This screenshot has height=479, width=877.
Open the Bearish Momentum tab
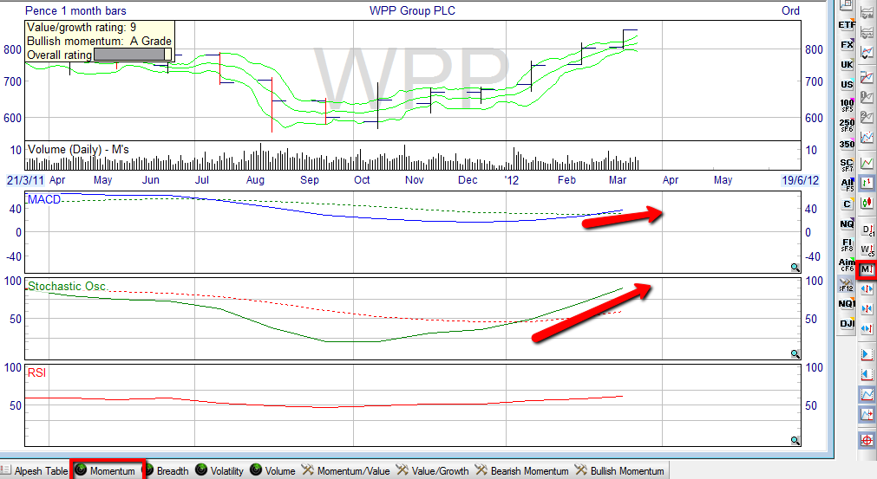pyautogui.click(x=522, y=470)
